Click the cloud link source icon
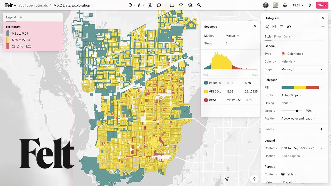Screen dimensions: 331x186 coord(190,5)
